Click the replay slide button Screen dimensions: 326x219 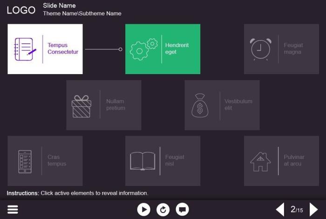(163, 210)
